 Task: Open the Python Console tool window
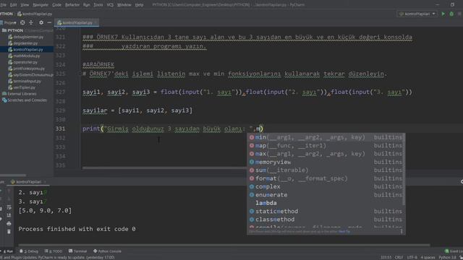click(107, 251)
